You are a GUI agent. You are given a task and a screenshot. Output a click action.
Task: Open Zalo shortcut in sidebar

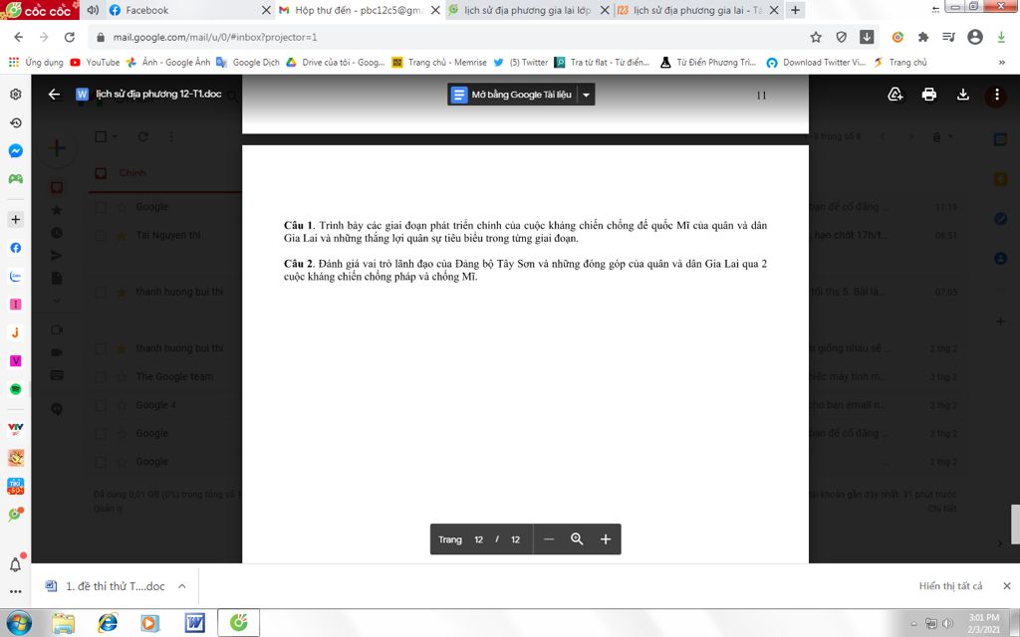[x=16, y=276]
